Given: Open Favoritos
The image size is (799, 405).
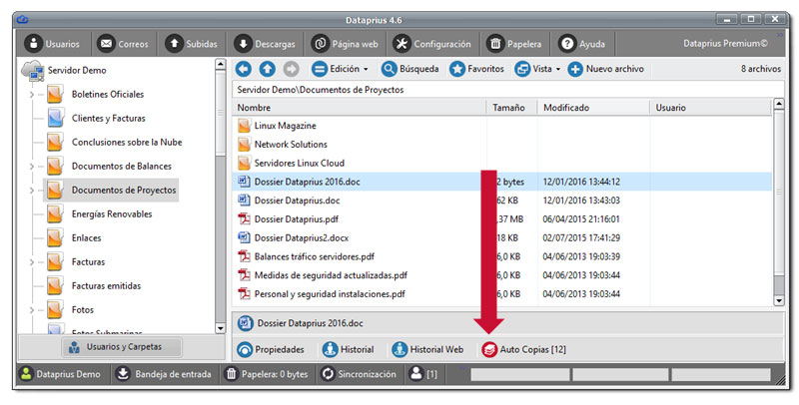Looking at the screenshot, I should click(x=476, y=69).
